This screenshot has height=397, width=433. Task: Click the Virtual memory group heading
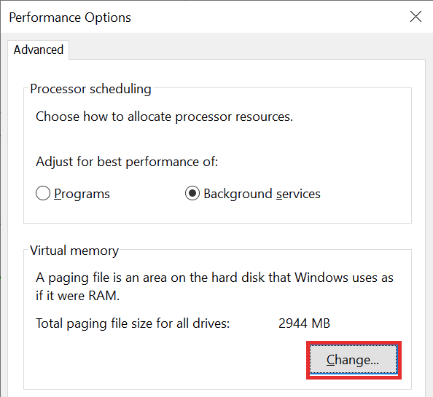click(74, 251)
